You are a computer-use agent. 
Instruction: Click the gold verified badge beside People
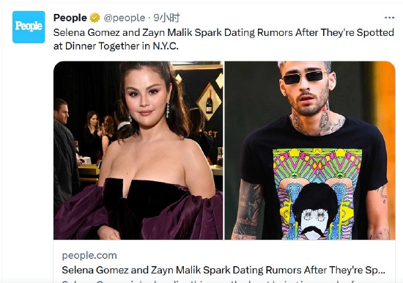point(95,18)
